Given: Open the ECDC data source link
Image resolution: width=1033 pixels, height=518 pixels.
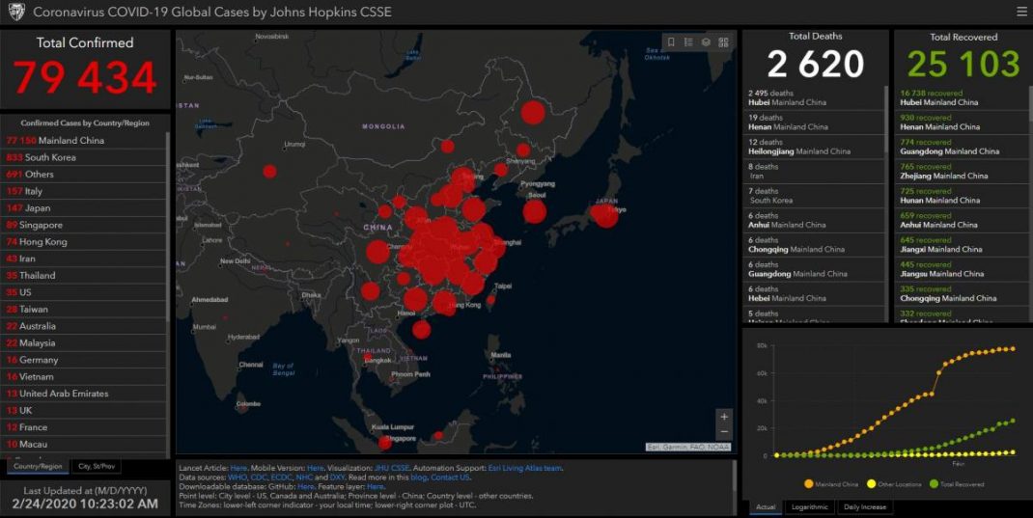Looking at the screenshot, I should [x=281, y=477].
